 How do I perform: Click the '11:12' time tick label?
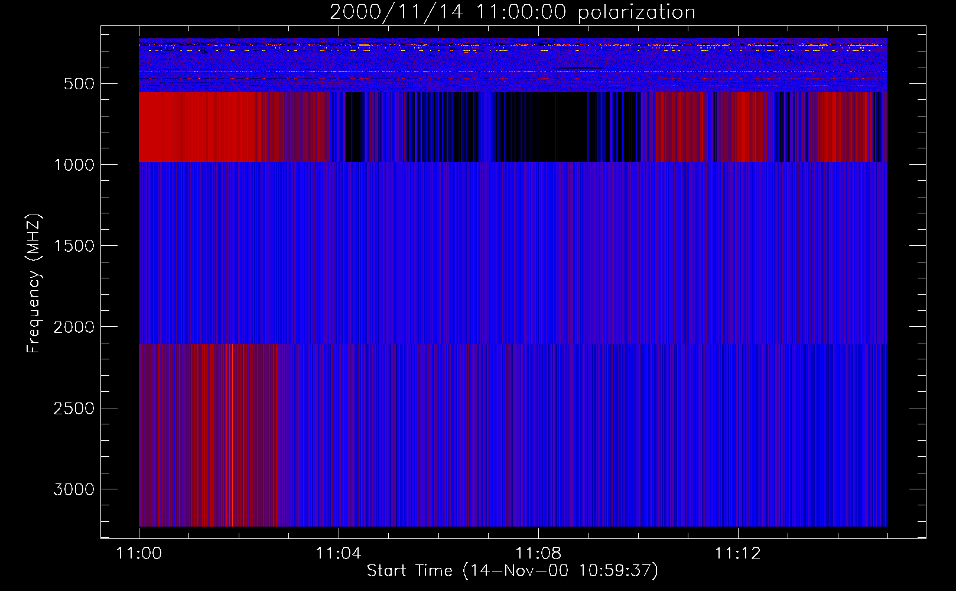738,554
